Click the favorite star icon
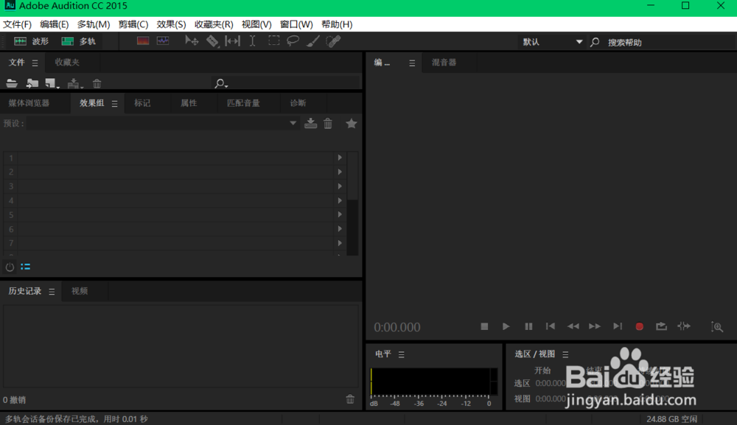This screenshot has width=737, height=425. [351, 124]
